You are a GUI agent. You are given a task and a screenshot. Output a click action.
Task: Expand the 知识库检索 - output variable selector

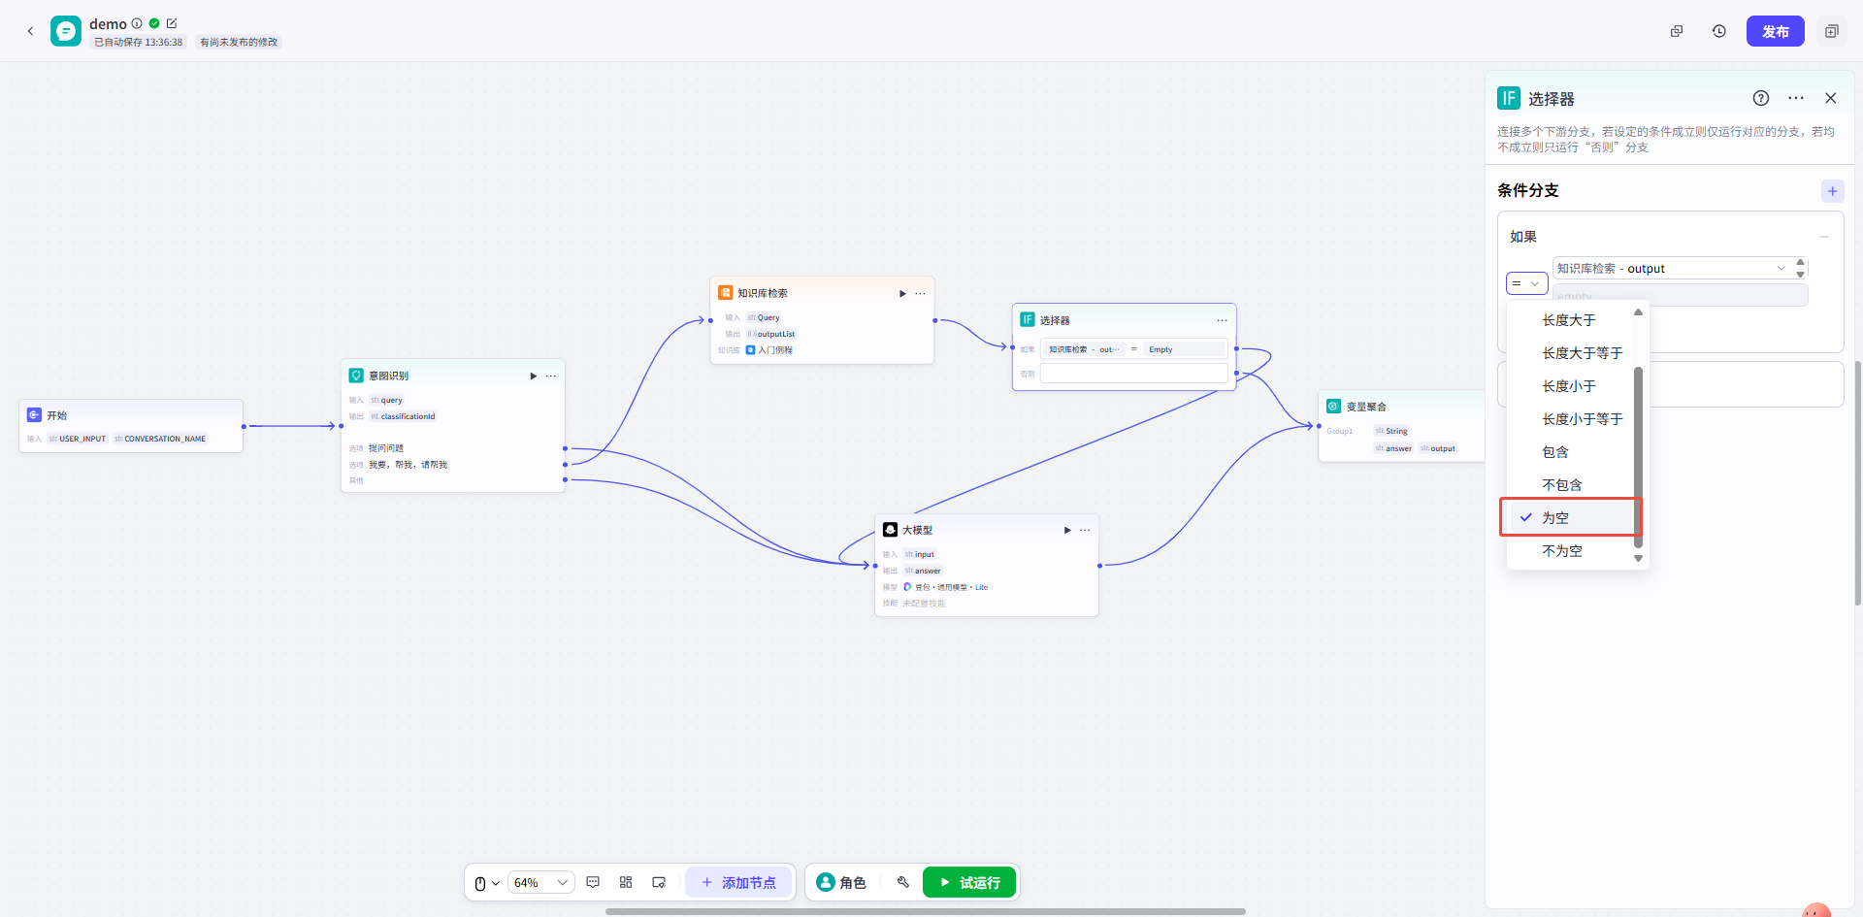click(x=1671, y=268)
